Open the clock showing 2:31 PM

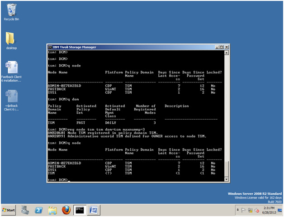tap(269, 210)
